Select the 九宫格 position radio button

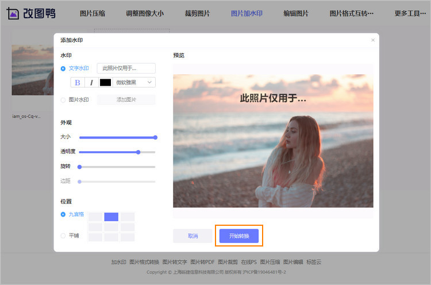63,214
